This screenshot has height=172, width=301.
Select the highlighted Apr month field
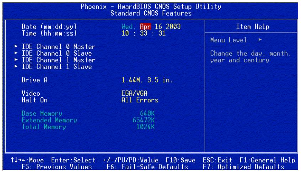click(146, 26)
